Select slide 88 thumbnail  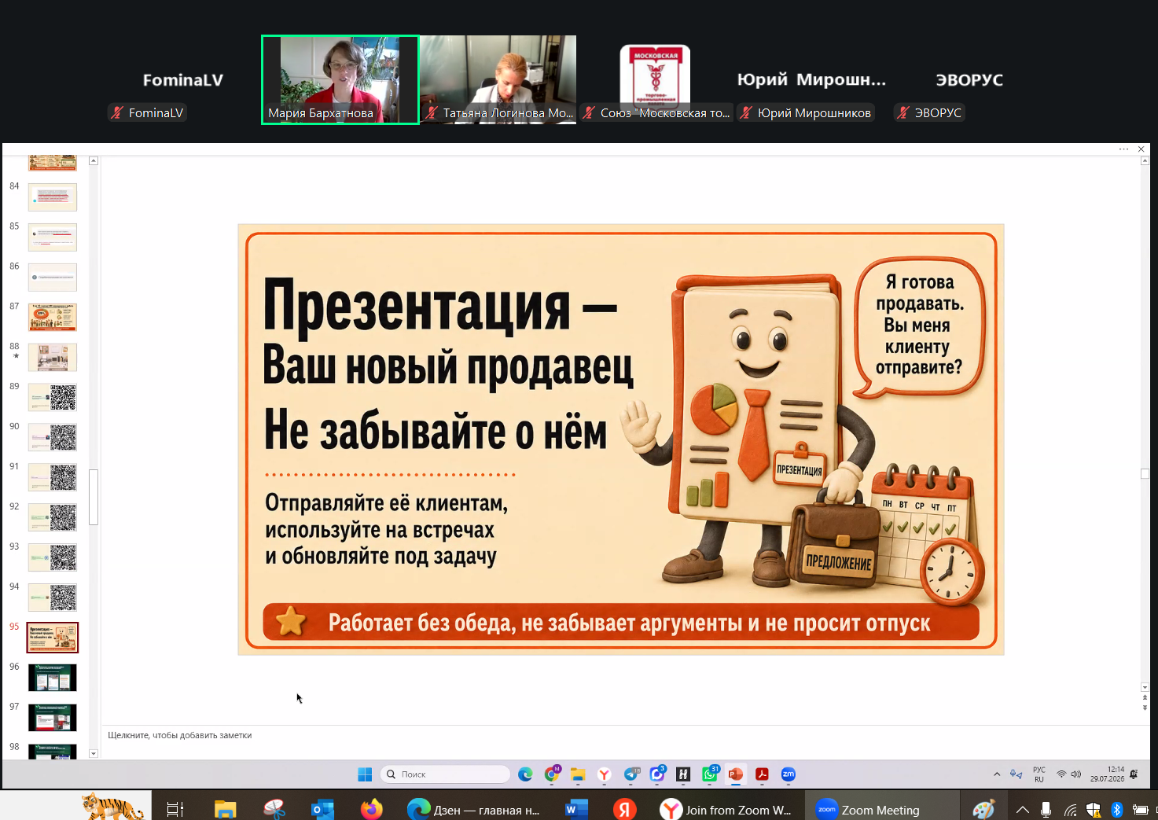pyautogui.click(x=53, y=358)
